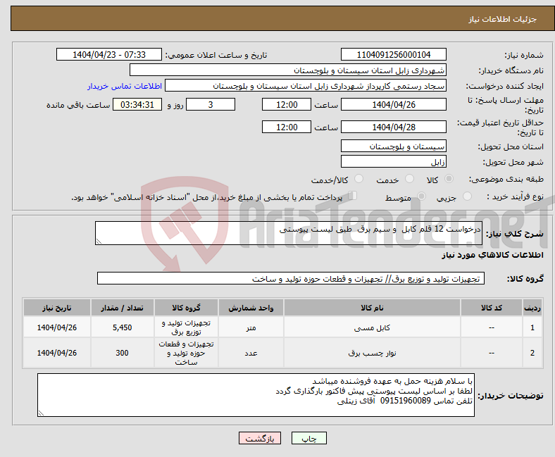Click the buyer notes textarea
This screenshot has width=555, height=457.
tap(256, 395)
